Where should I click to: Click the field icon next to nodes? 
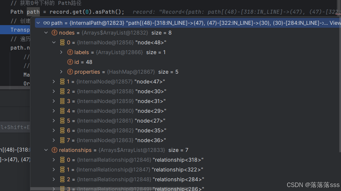(54, 33)
